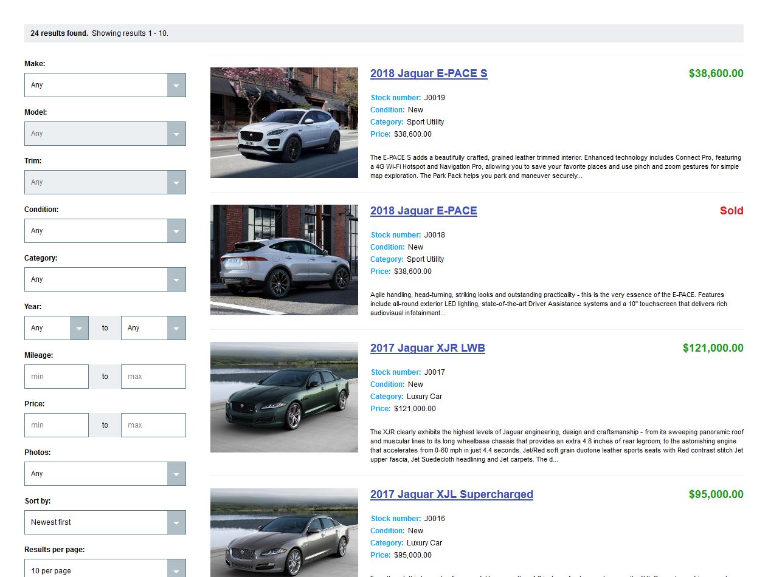This screenshot has height=577, width=768.
Task: Select the Year from dropdown
Action: [x=56, y=328]
